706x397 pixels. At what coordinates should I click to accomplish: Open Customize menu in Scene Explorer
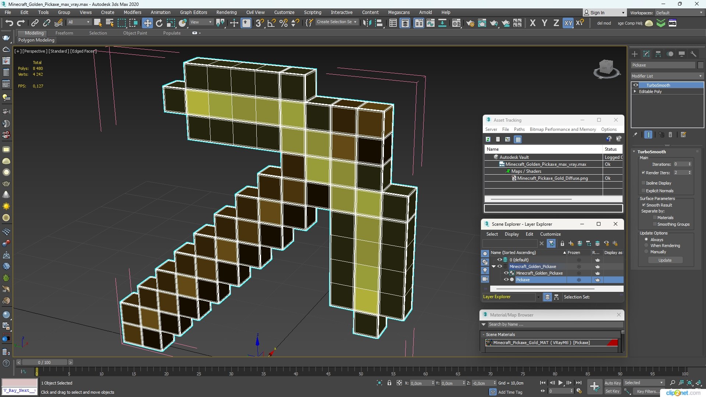tap(550, 234)
